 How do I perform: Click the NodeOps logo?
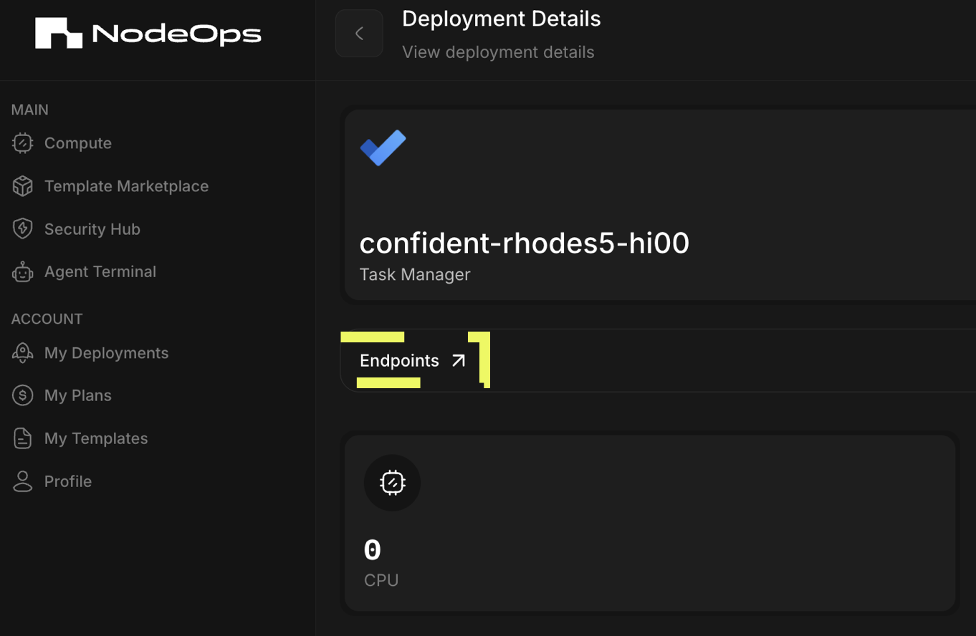coord(148,33)
